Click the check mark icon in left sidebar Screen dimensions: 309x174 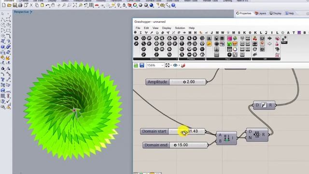coord(8,101)
